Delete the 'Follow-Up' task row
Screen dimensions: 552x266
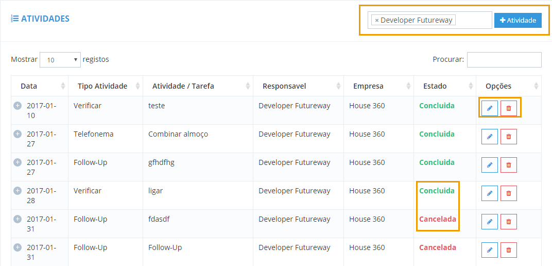tap(508, 250)
